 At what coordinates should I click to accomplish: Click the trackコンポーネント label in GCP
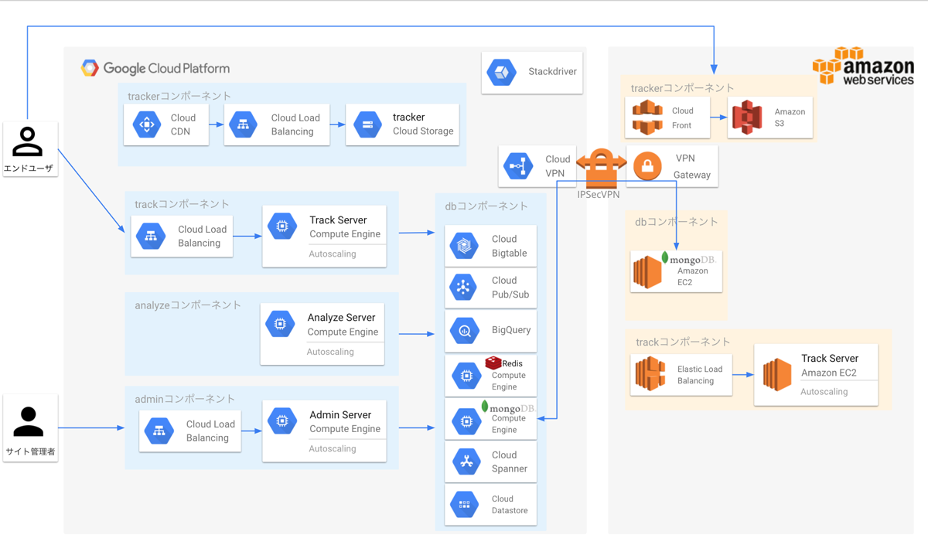(x=182, y=204)
